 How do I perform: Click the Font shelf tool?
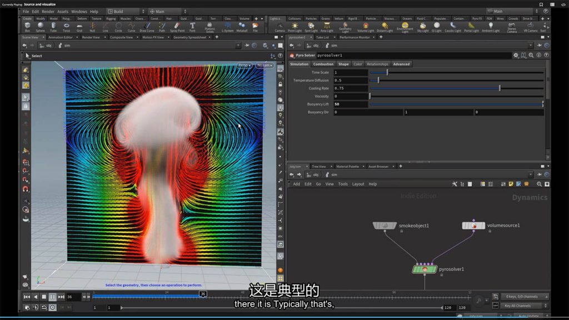pyautogui.click(x=192, y=27)
